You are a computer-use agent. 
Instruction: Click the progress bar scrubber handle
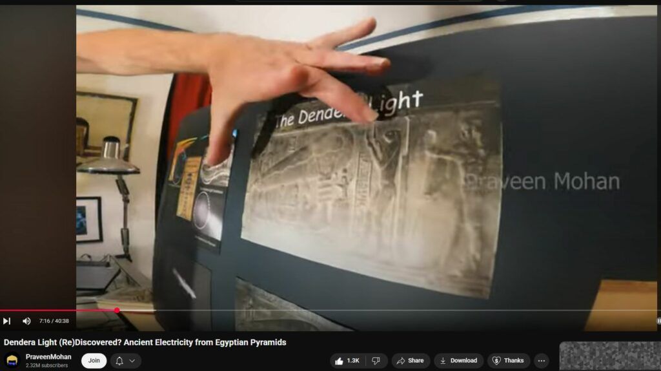tap(117, 310)
